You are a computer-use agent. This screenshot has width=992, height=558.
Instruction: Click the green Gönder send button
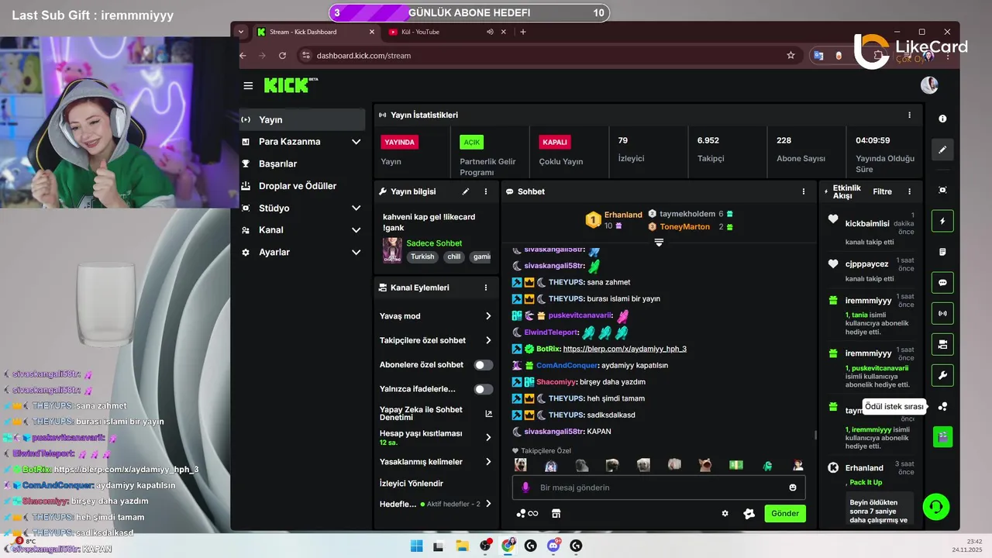(x=785, y=513)
